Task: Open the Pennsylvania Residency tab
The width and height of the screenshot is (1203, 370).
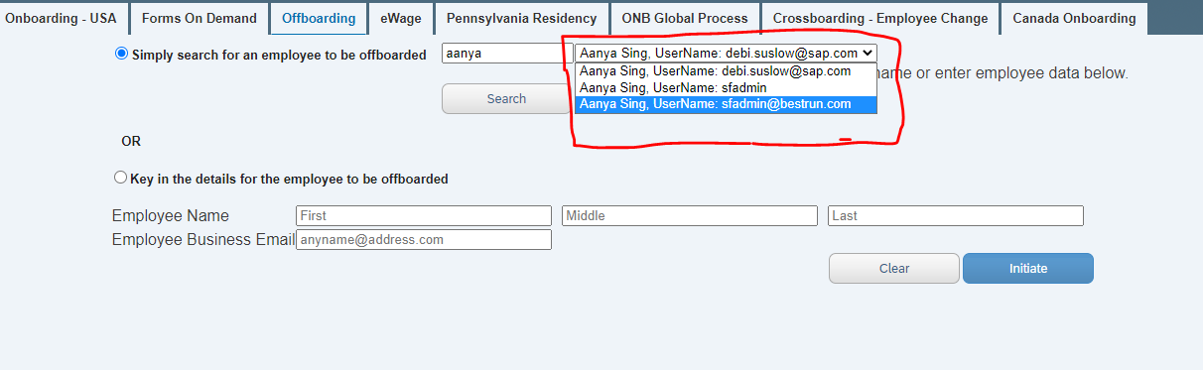Action: [x=521, y=18]
